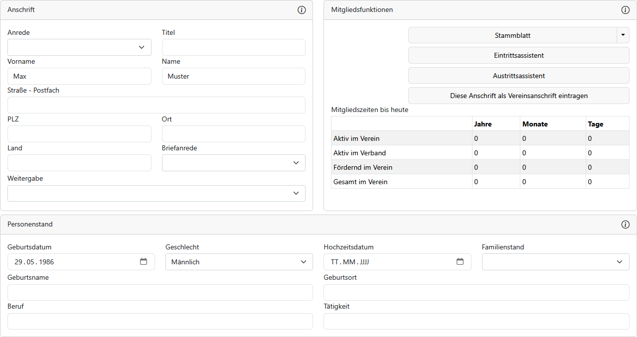Viewport: 637px width, 337px height.
Task: Launch the Eintrittsassistent
Action: pos(518,56)
